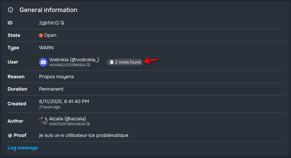Click the username Vodrokla (@vodrokla_)
The height and width of the screenshot is (158, 291).
coord(74,59)
